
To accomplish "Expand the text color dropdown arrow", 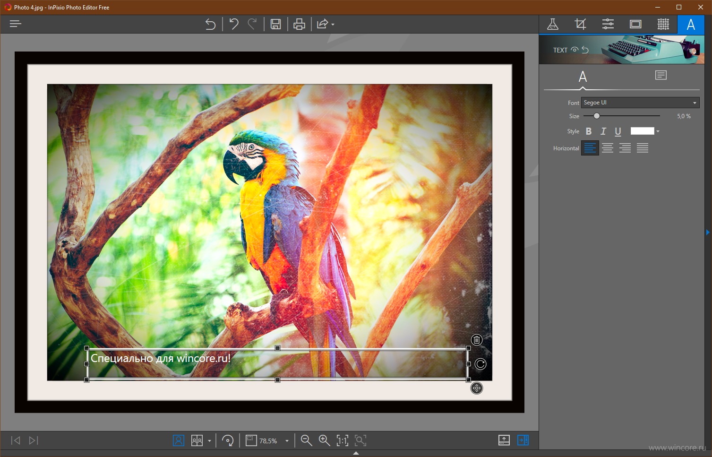I will click(x=658, y=131).
